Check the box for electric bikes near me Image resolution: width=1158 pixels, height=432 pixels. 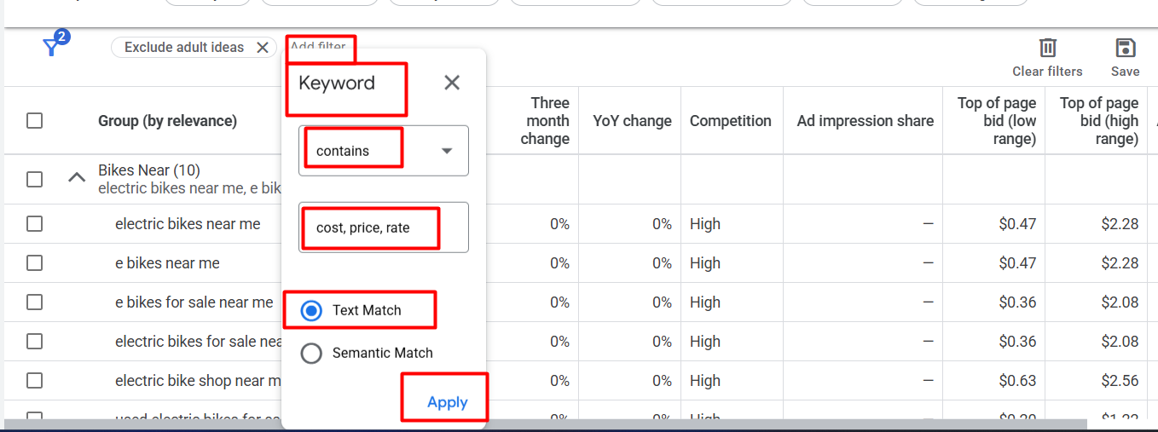pos(34,224)
